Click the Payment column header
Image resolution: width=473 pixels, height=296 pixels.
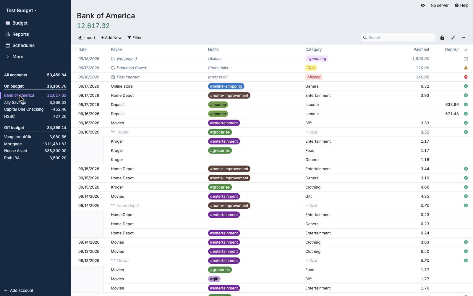coord(421,49)
